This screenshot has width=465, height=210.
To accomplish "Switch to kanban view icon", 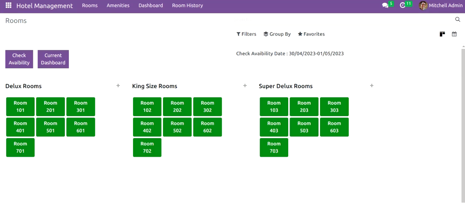I will (442, 34).
